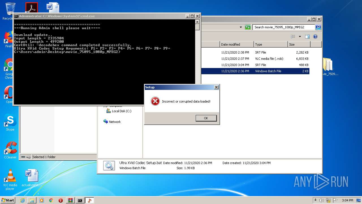The image size is (362, 204).
Task: Select the 488 KB SRT File row
Action: (255, 65)
